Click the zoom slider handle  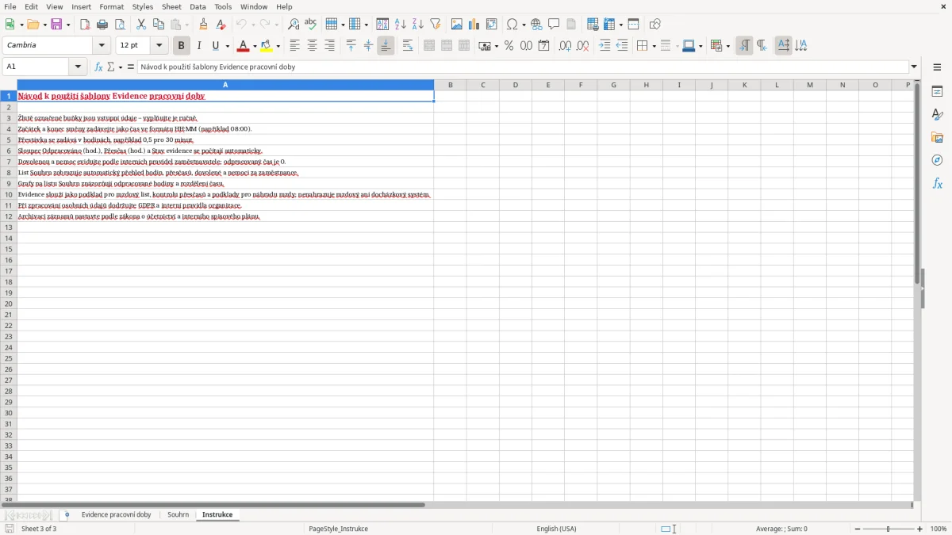[889, 529]
